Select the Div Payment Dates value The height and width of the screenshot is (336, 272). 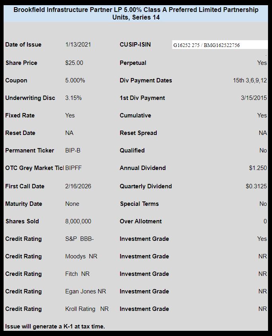click(x=250, y=80)
